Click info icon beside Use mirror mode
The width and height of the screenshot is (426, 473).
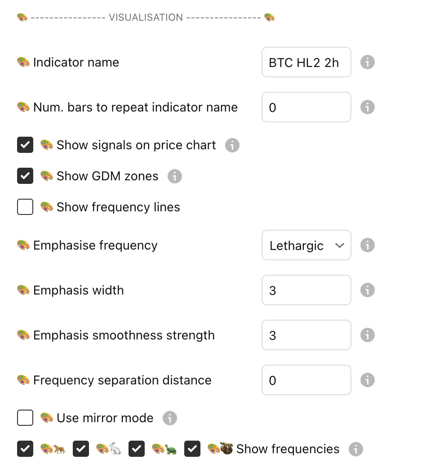tap(169, 418)
